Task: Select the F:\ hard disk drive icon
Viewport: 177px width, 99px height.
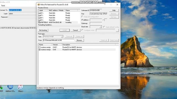Action: pos(40,15)
